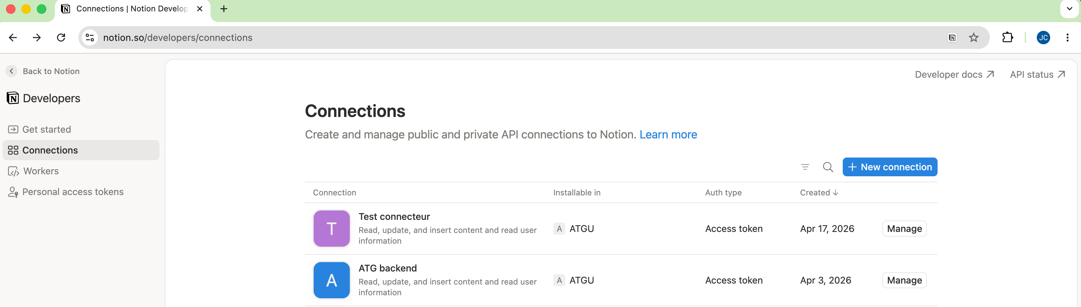Manage the ATG backend connection
This screenshot has height=307, width=1081.
(x=904, y=281)
